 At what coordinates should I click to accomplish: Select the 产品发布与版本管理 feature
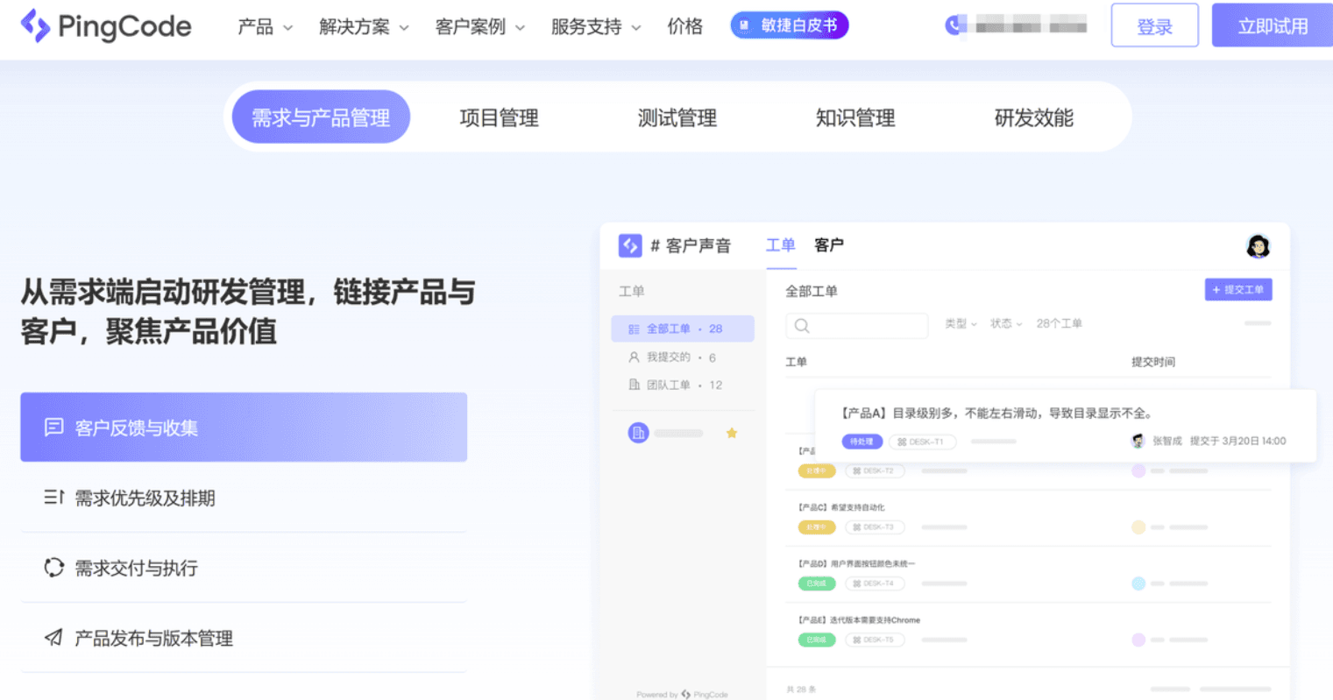(x=244, y=638)
